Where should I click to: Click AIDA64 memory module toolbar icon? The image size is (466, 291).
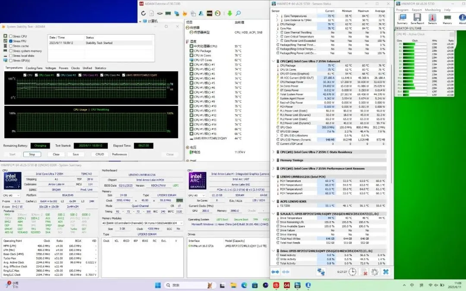tap(168, 13)
